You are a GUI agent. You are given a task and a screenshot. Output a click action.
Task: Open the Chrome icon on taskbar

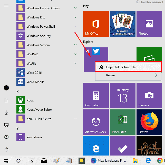click(x=160, y=161)
